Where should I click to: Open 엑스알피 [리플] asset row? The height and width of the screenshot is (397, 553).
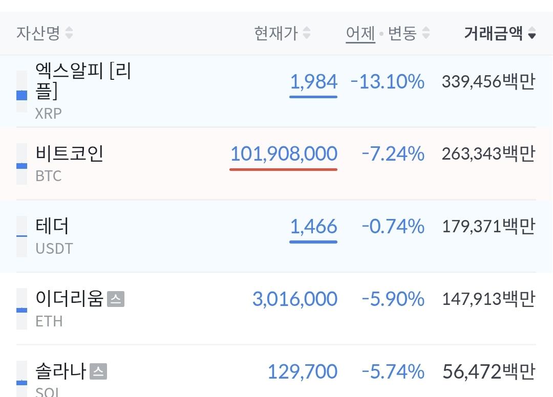(x=276, y=91)
